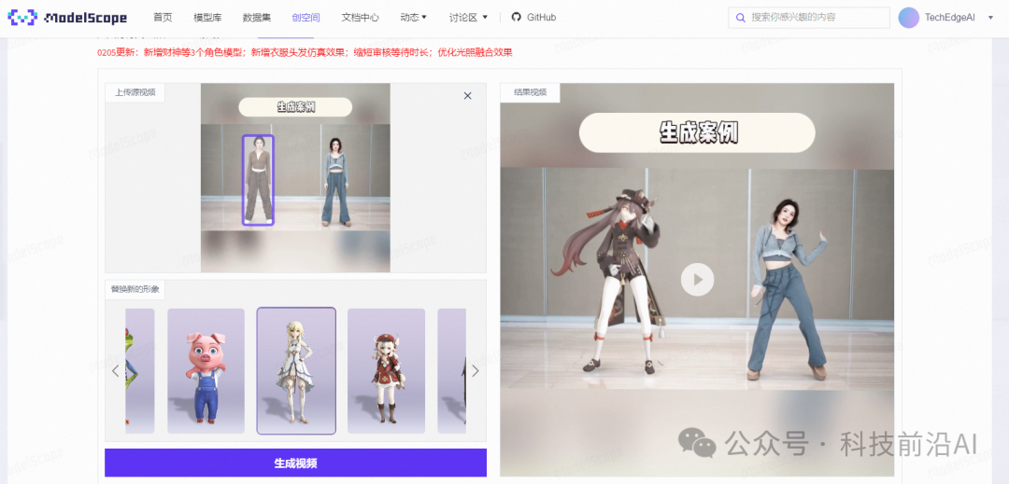Choose the blonde white-dress character
The image size is (1009, 484).
coord(296,371)
